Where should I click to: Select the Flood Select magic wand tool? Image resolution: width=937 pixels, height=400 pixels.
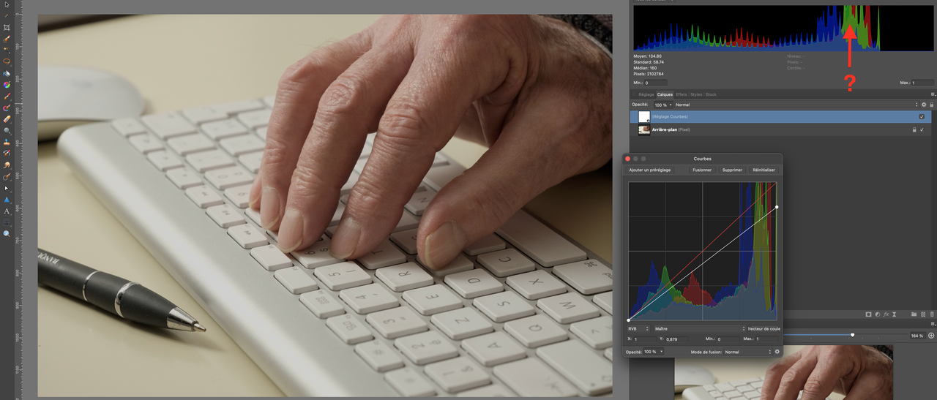click(7, 49)
